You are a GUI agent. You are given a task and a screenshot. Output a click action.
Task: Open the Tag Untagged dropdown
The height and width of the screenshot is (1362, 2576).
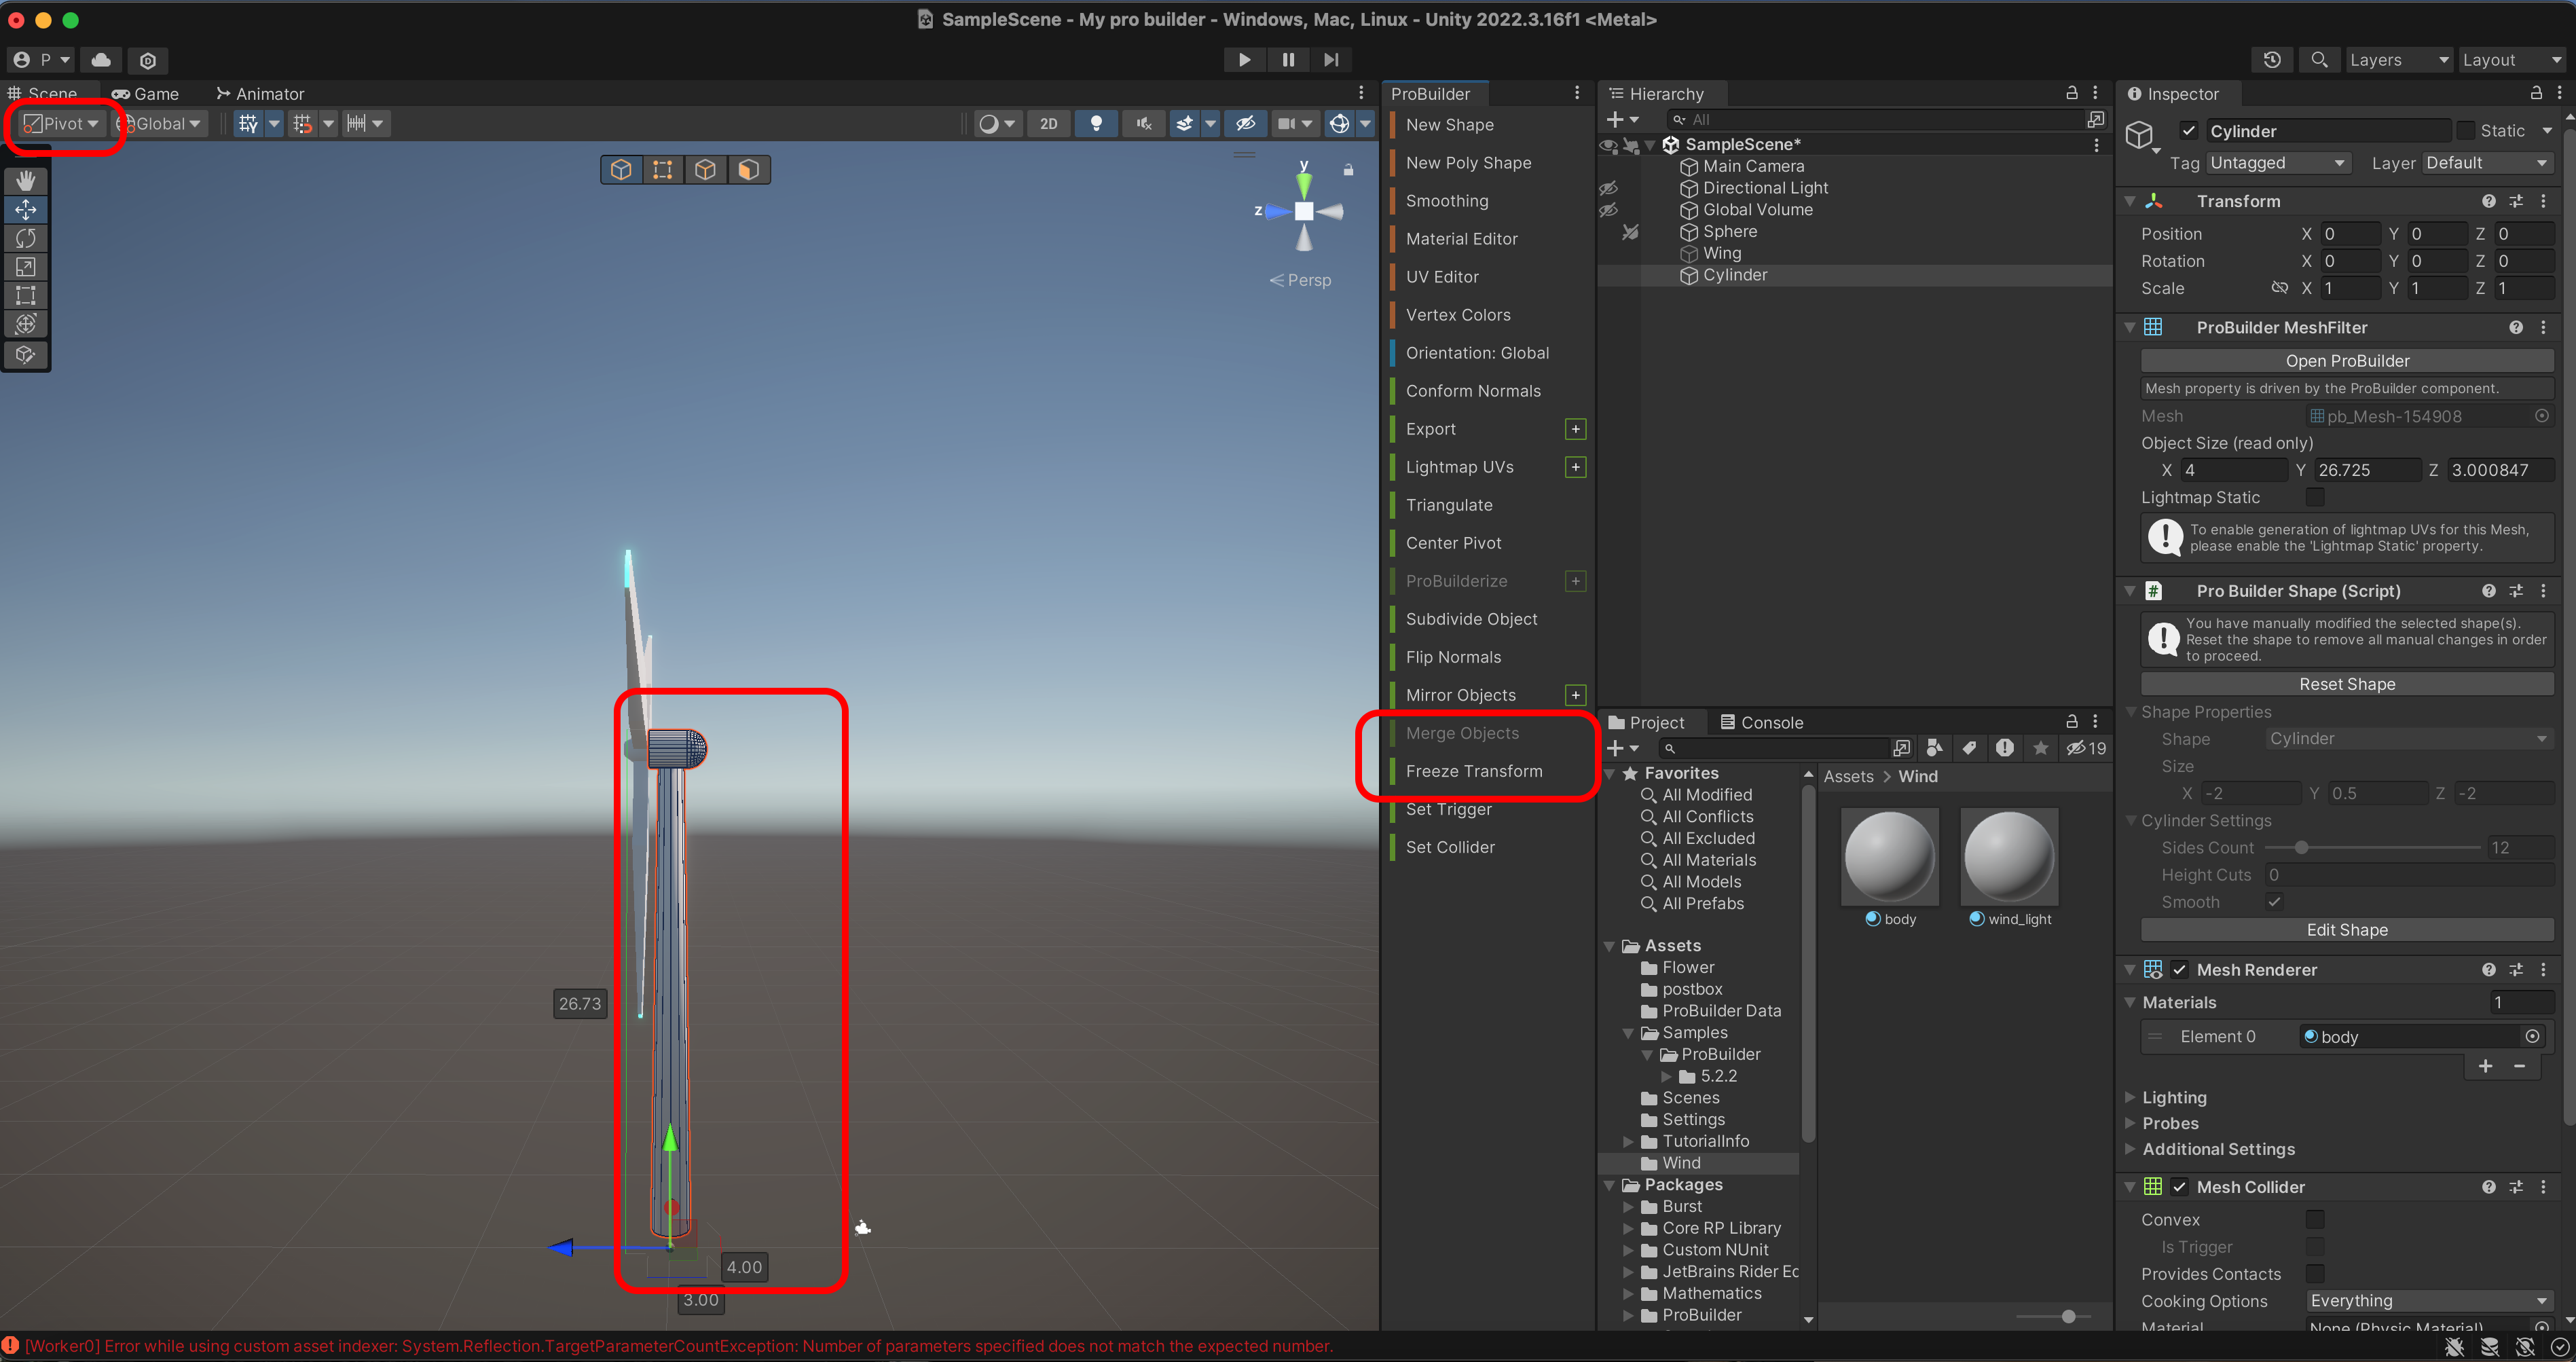pyautogui.click(x=2277, y=163)
